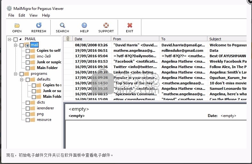Sort by the From column header

pos(135,39)
